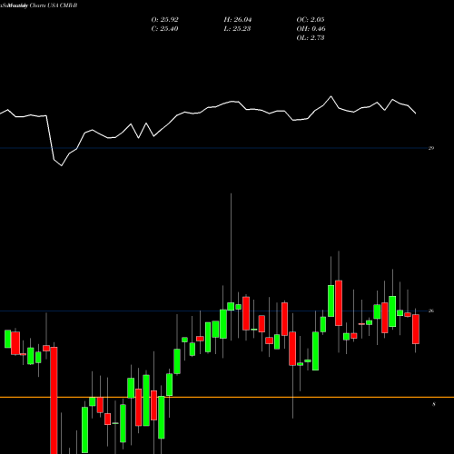Select the axis label beside upper blue line

click(x=431, y=148)
